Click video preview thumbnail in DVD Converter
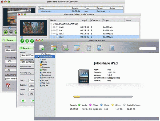This screenshot has height=121, width=160. (34, 28)
